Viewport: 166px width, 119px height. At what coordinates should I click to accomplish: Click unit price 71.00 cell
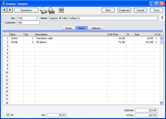[117, 42]
